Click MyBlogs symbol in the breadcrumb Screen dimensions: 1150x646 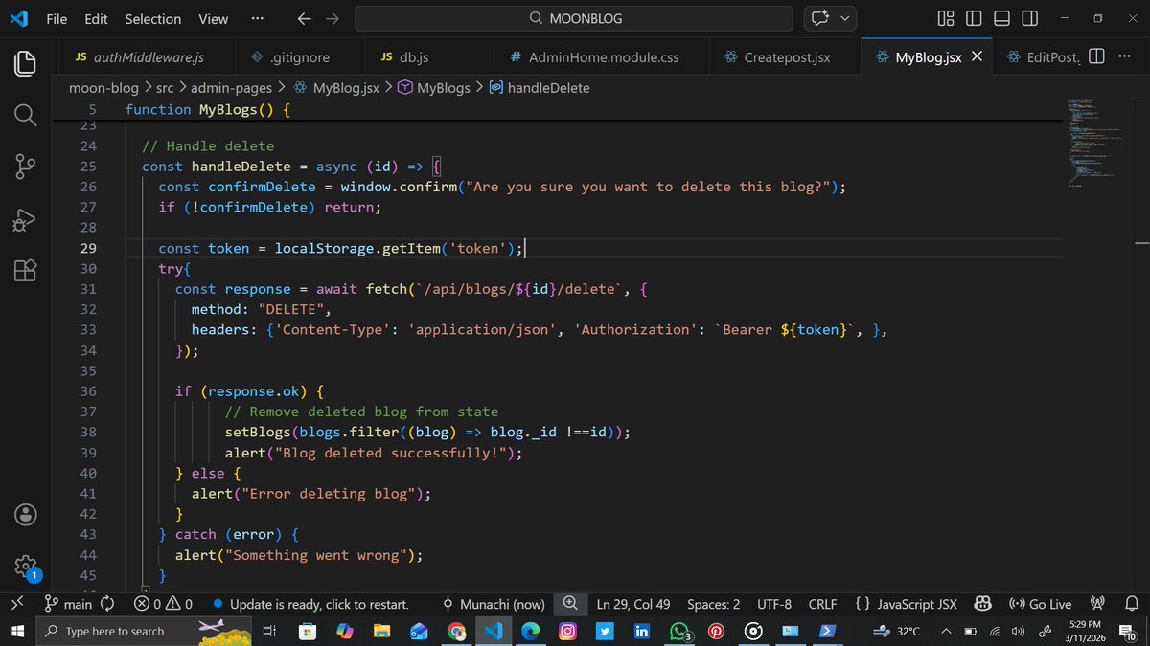tap(433, 88)
